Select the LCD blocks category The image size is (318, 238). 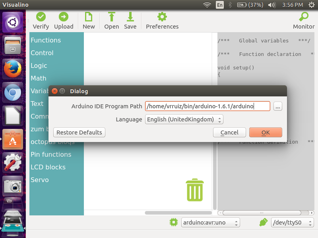point(48,167)
